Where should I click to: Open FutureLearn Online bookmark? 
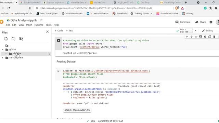coord(168,14)
